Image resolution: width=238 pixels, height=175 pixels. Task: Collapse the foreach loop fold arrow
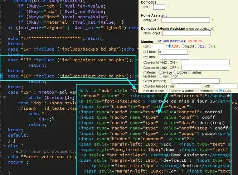click(5, 1)
